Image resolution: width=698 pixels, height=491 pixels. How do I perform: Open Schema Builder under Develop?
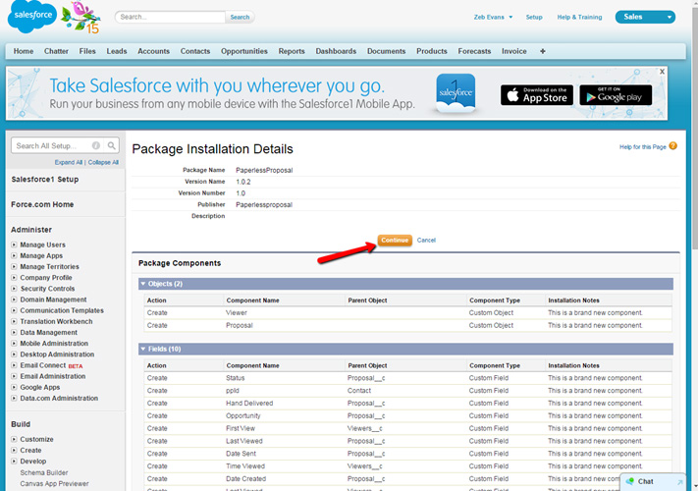click(44, 472)
